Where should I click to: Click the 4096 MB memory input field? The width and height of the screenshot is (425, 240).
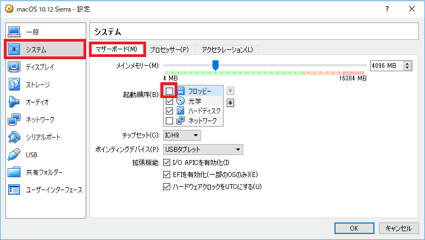click(x=387, y=65)
